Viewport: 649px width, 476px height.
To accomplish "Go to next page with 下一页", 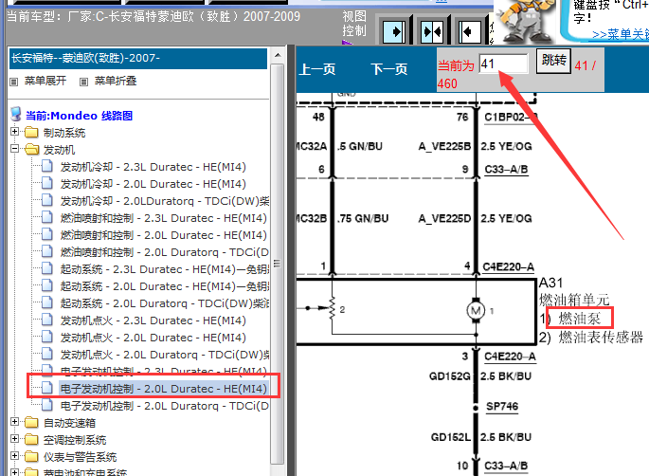I will pos(389,69).
